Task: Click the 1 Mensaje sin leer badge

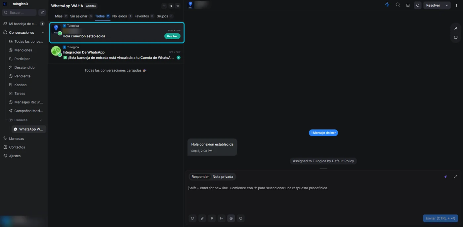Action: pyautogui.click(x=323, y=133)
